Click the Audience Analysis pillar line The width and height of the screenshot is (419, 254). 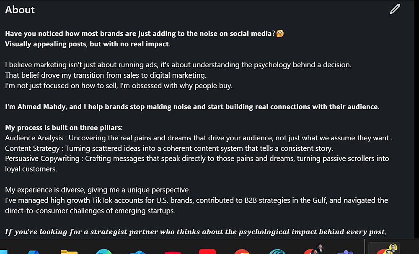tap(199, 138)
